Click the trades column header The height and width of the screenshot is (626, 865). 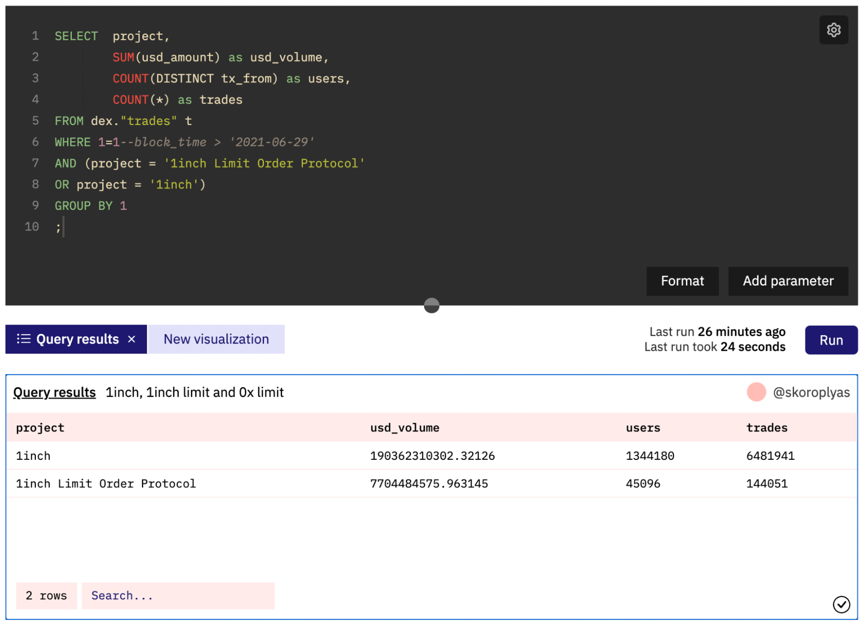click(x=766, y=427)
